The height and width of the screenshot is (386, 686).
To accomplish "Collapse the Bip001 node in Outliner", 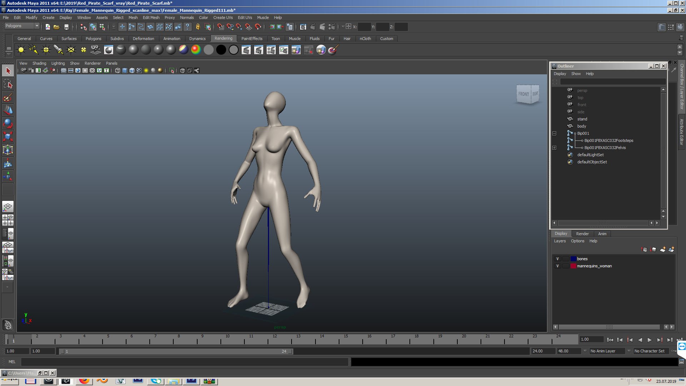I will 554,133.
